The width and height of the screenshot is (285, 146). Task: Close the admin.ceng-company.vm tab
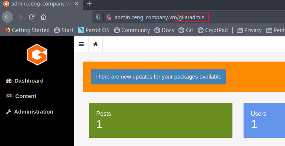coord(77,4)
